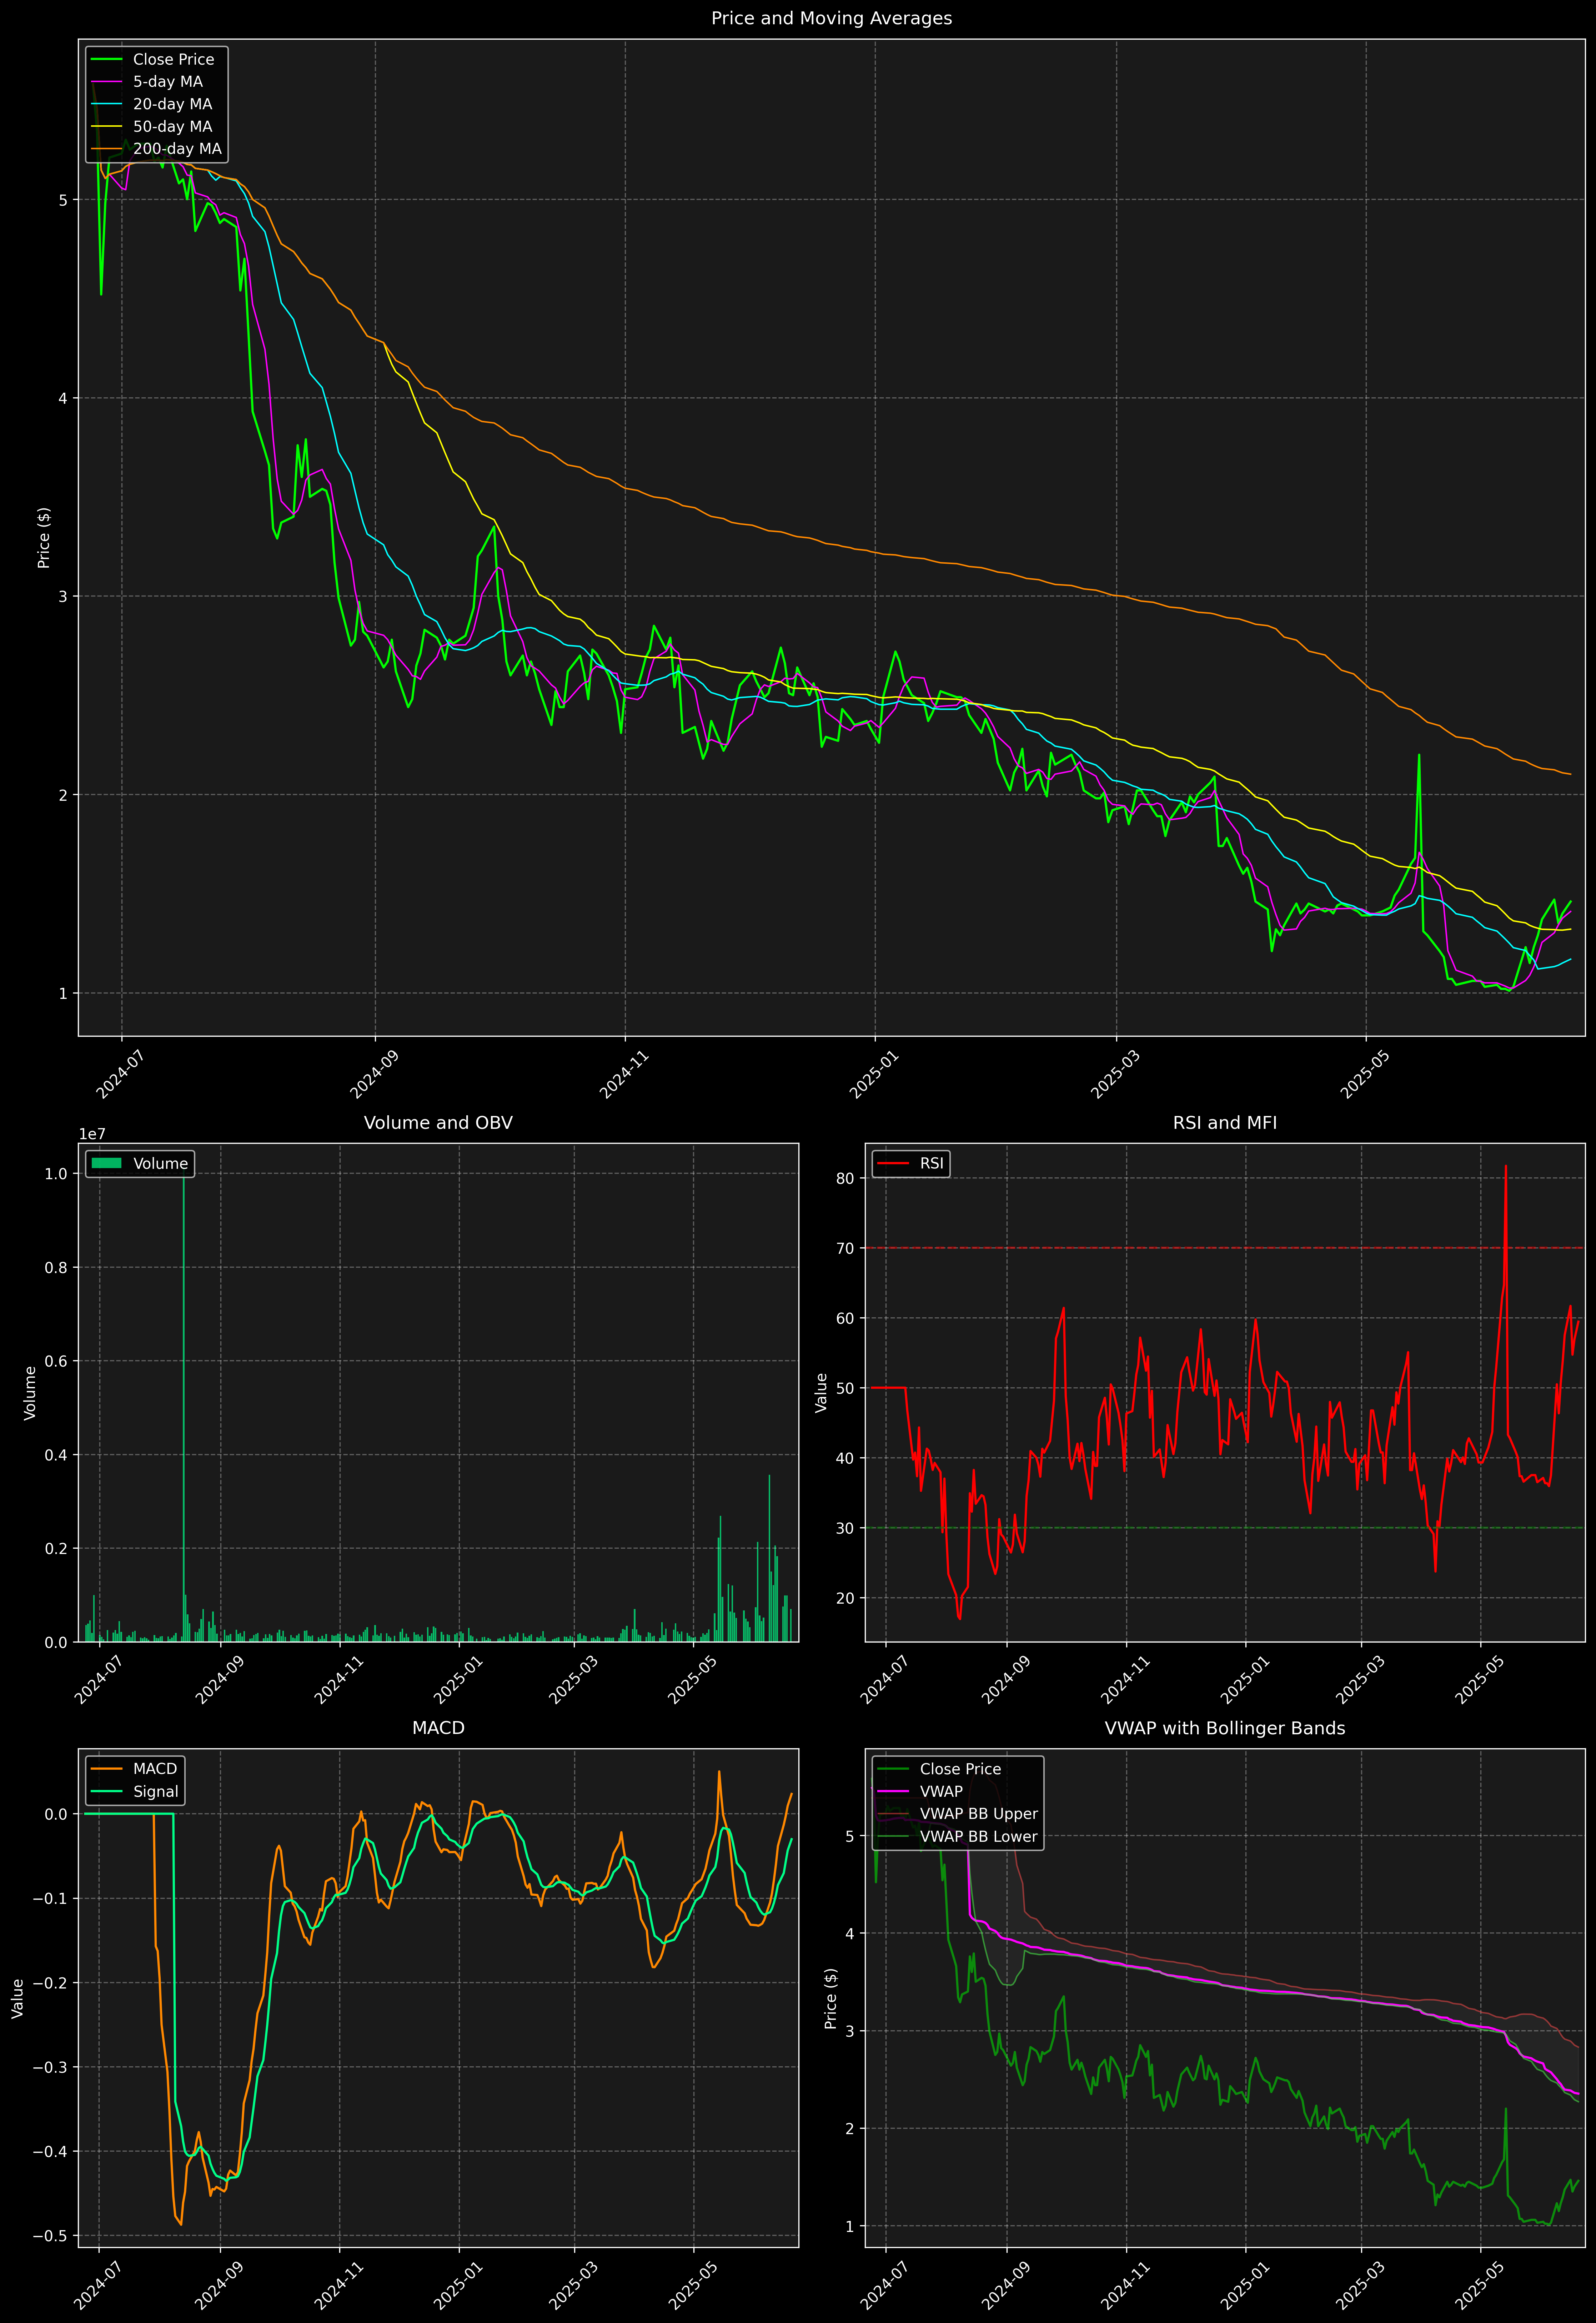
Task: Click '80' tick on RSI chart
Action: click(x=846, y=1178)
